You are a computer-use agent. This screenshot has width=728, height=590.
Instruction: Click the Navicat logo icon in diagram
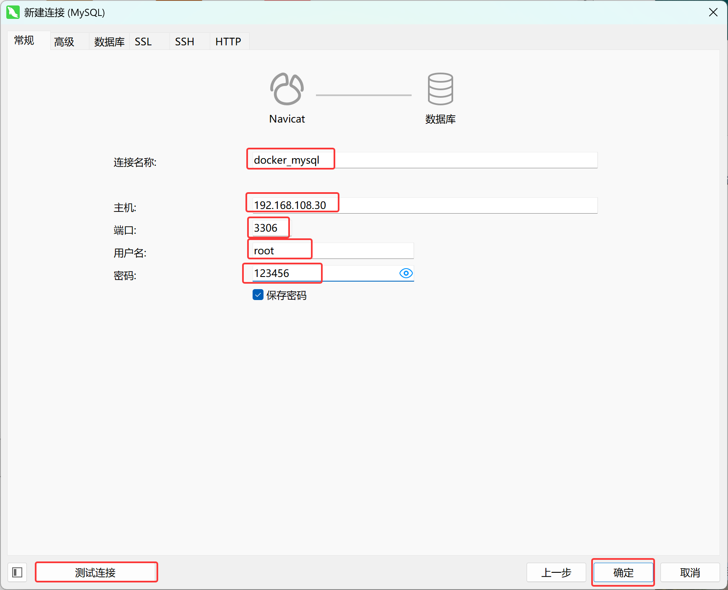coord(287,89)
